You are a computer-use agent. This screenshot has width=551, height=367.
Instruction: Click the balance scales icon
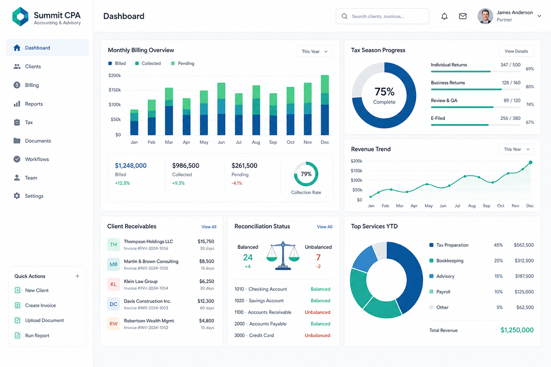282,256
